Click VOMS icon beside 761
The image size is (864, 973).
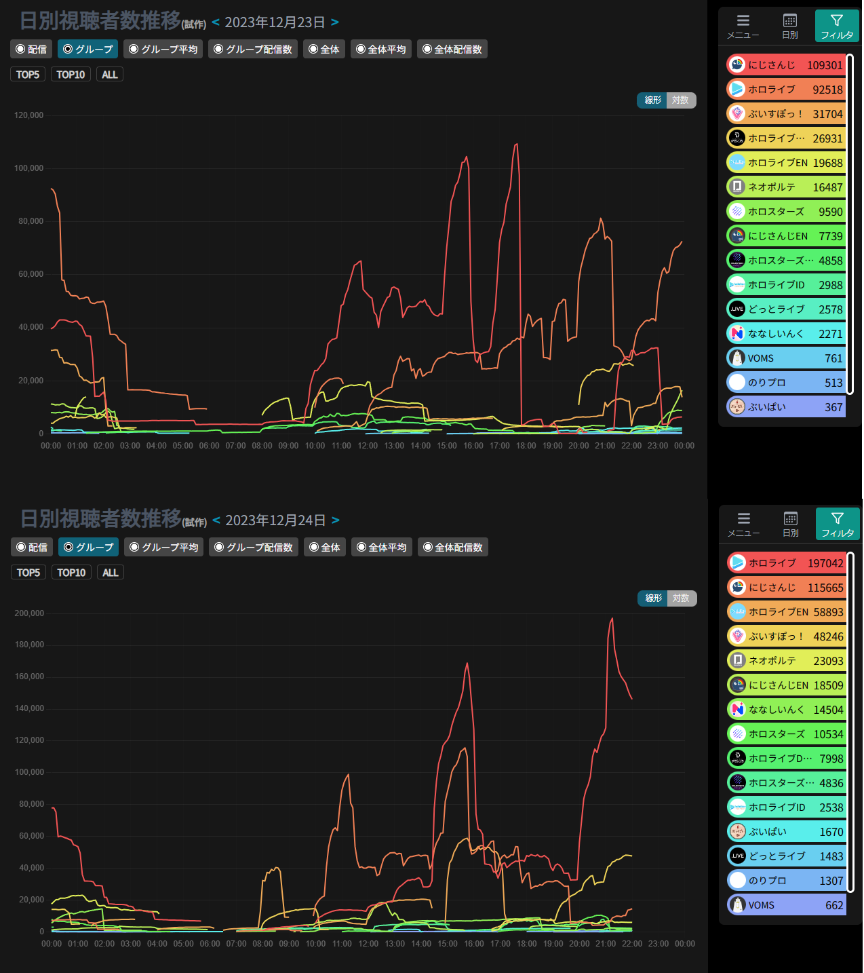[x=737, y=358]
